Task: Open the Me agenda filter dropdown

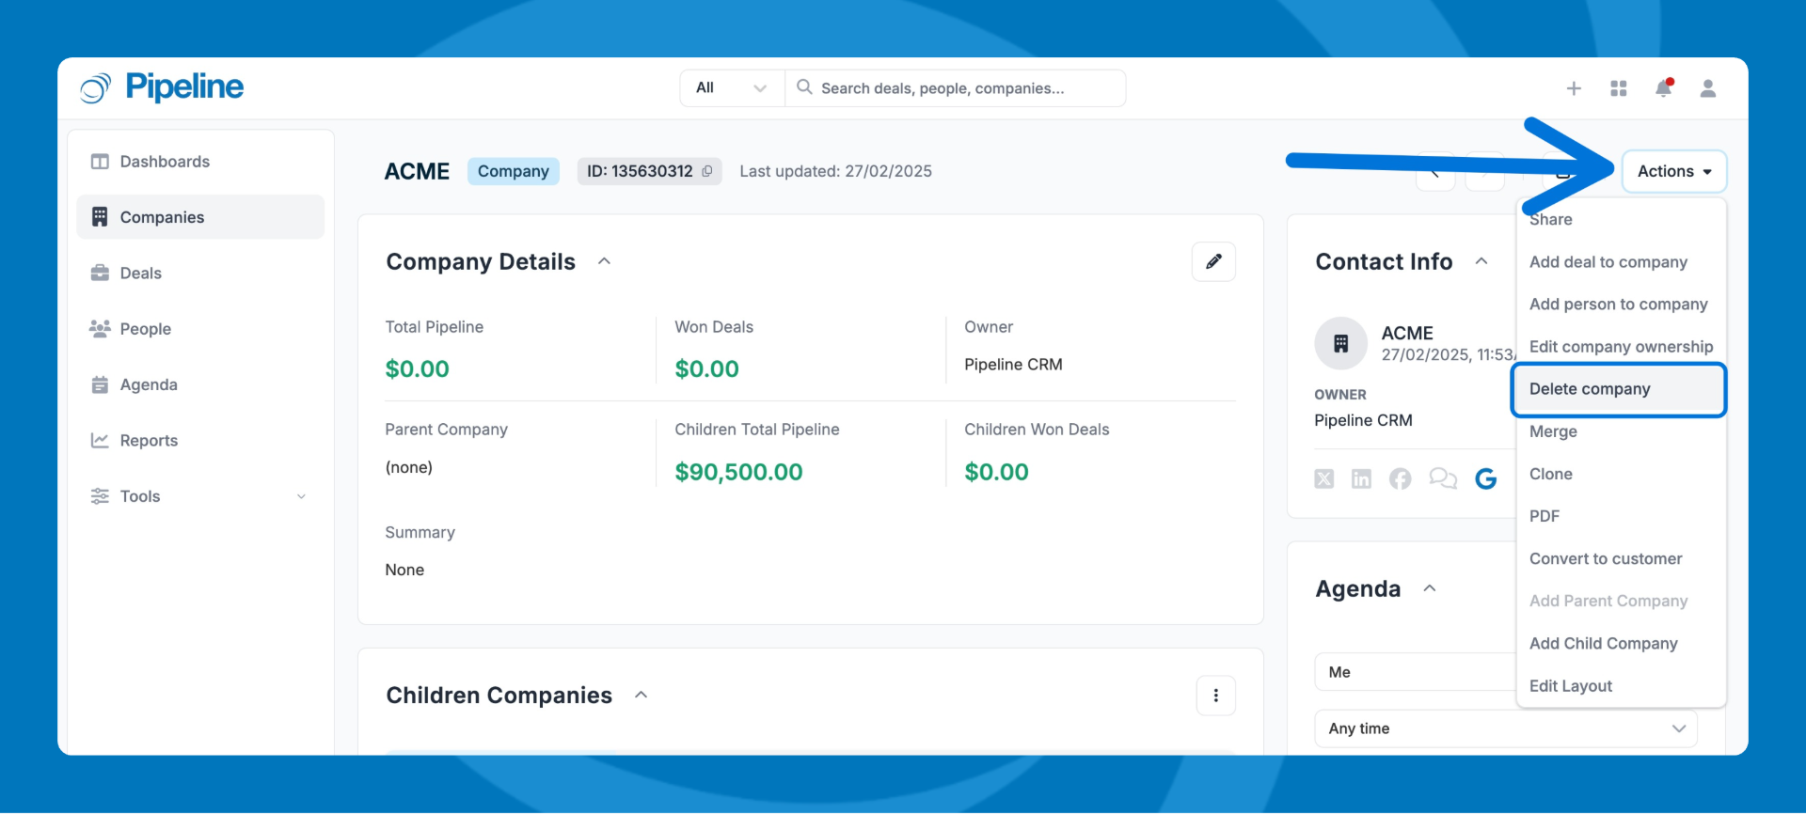Action: (x=1416, y=672)
